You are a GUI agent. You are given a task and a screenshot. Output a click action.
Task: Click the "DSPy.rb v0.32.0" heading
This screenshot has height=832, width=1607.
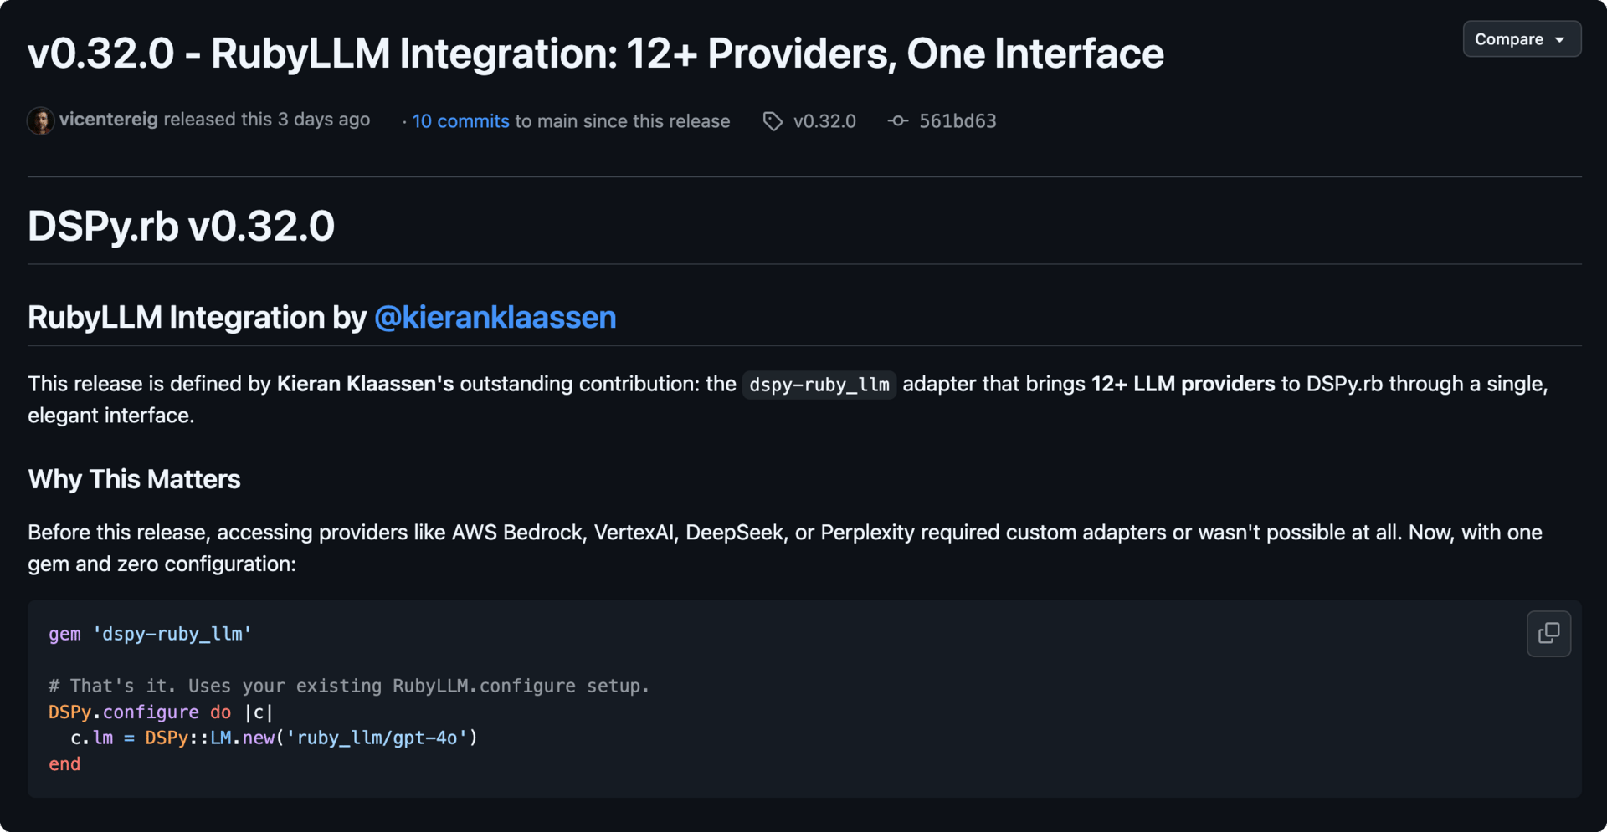click(x=181, y=226)
